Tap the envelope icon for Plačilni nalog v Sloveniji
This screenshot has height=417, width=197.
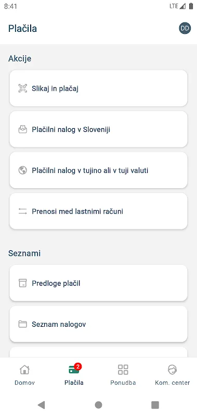[22, 129]
